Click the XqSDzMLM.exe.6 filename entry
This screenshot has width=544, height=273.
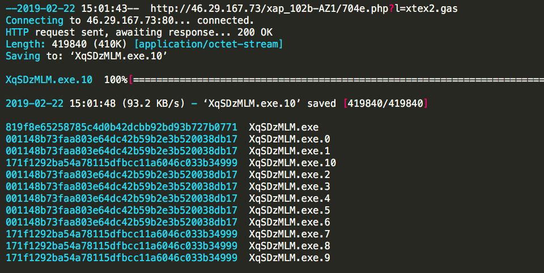tap(290, 222)
